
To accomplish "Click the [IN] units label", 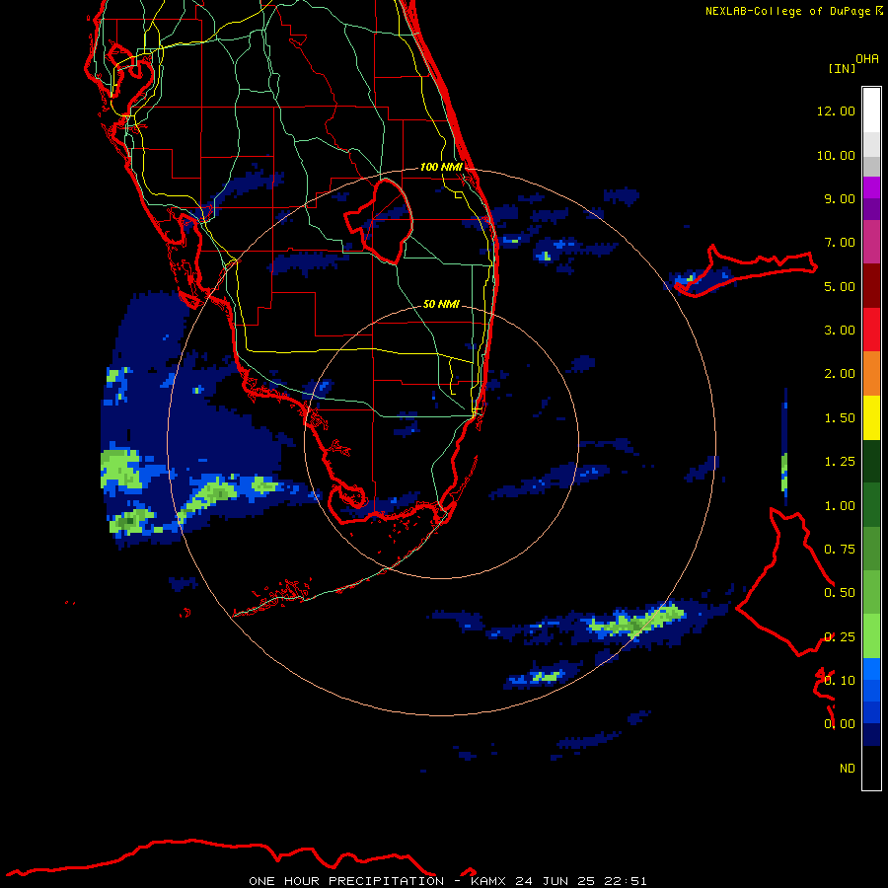I will tap(841, 68).
